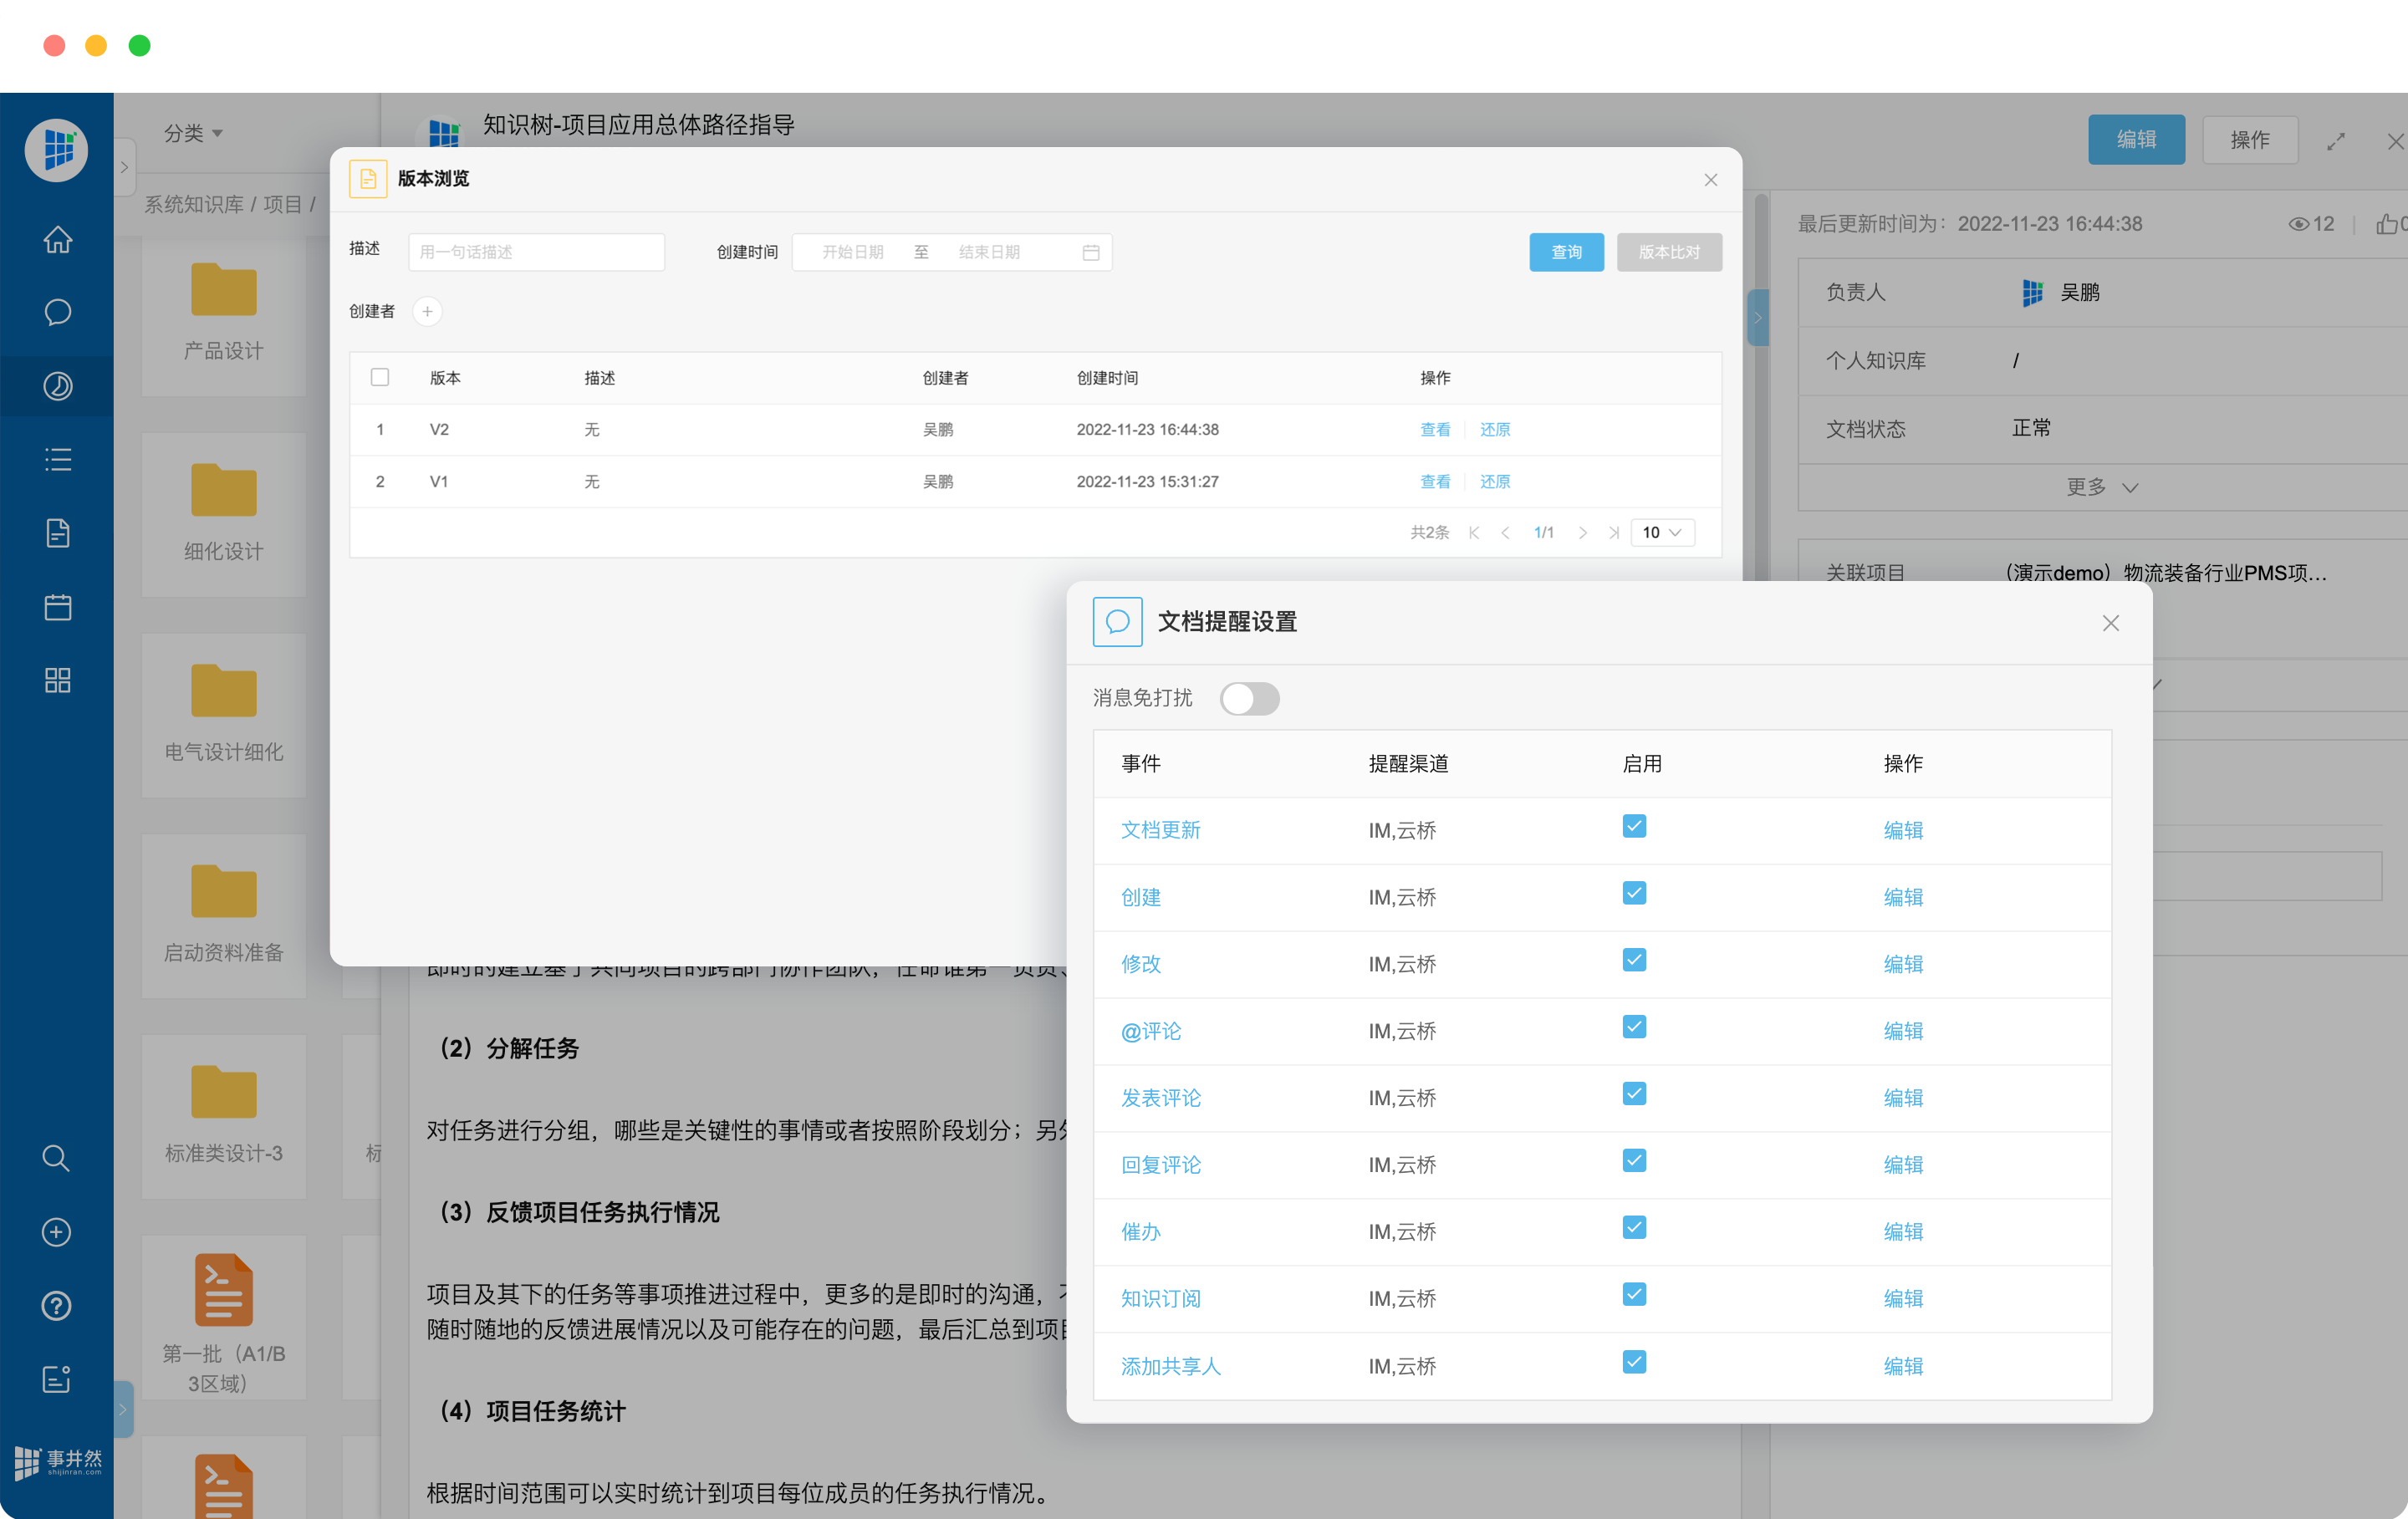Click 项目 in the breadcrumb path
Viewport: 2408px width, 1519px height.
pos(282,204)
